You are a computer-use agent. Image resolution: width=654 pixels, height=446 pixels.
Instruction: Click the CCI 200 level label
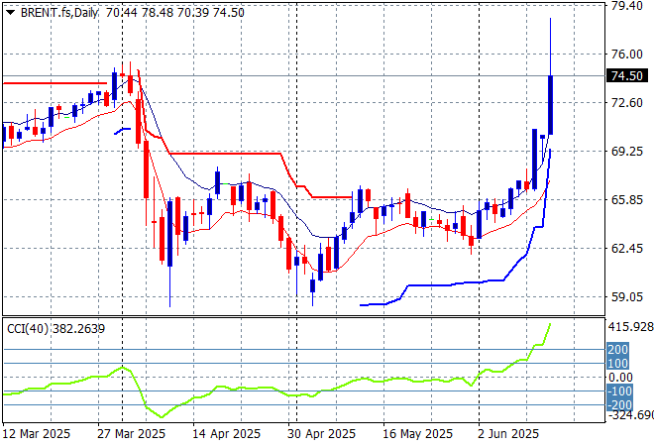pyautogui.click(x=618, y=349)
